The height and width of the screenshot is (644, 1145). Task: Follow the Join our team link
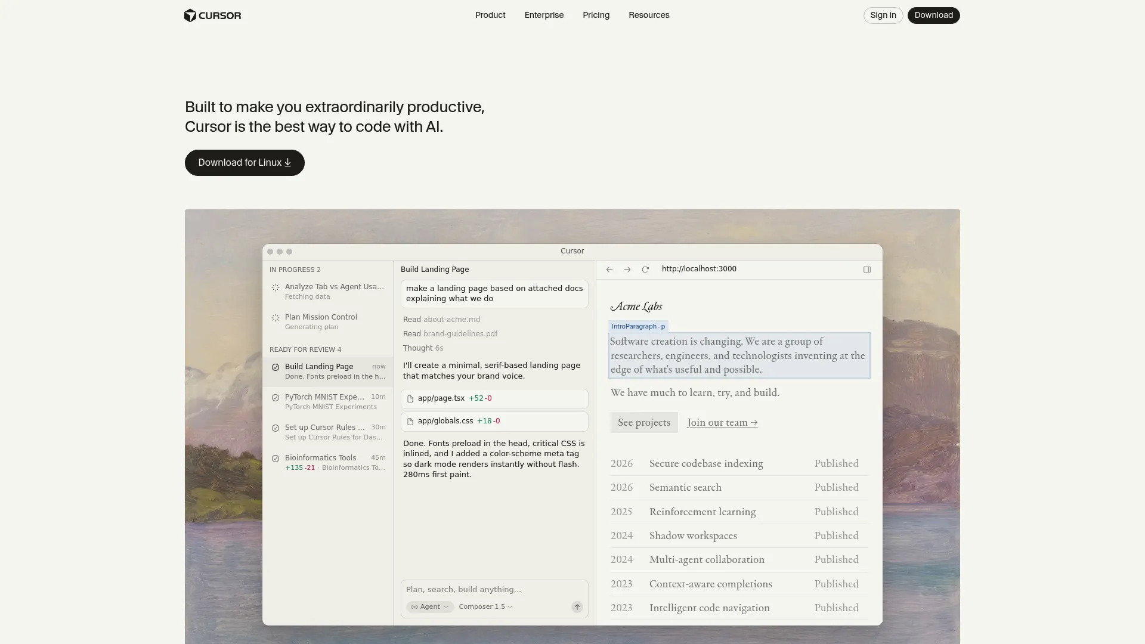click(722, 422)
